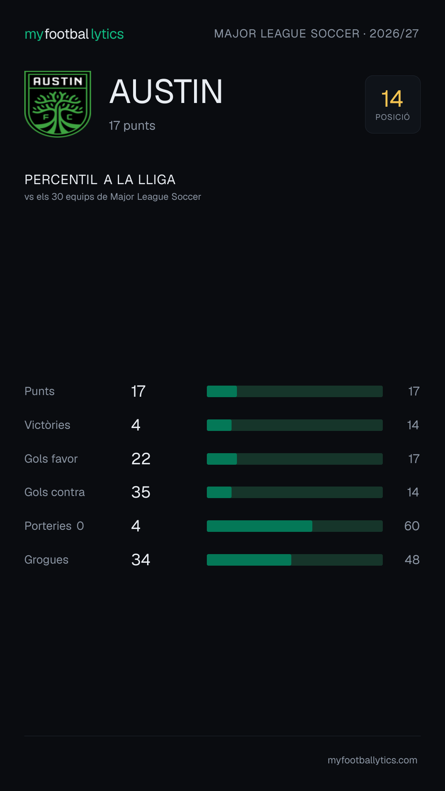445x791 pixels.
Task: Click the Victòries percentile bar
Action: click(295, 425)
